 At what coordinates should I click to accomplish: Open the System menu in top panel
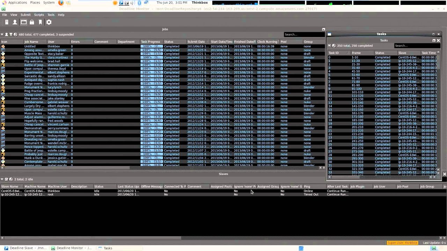[49, 3]
